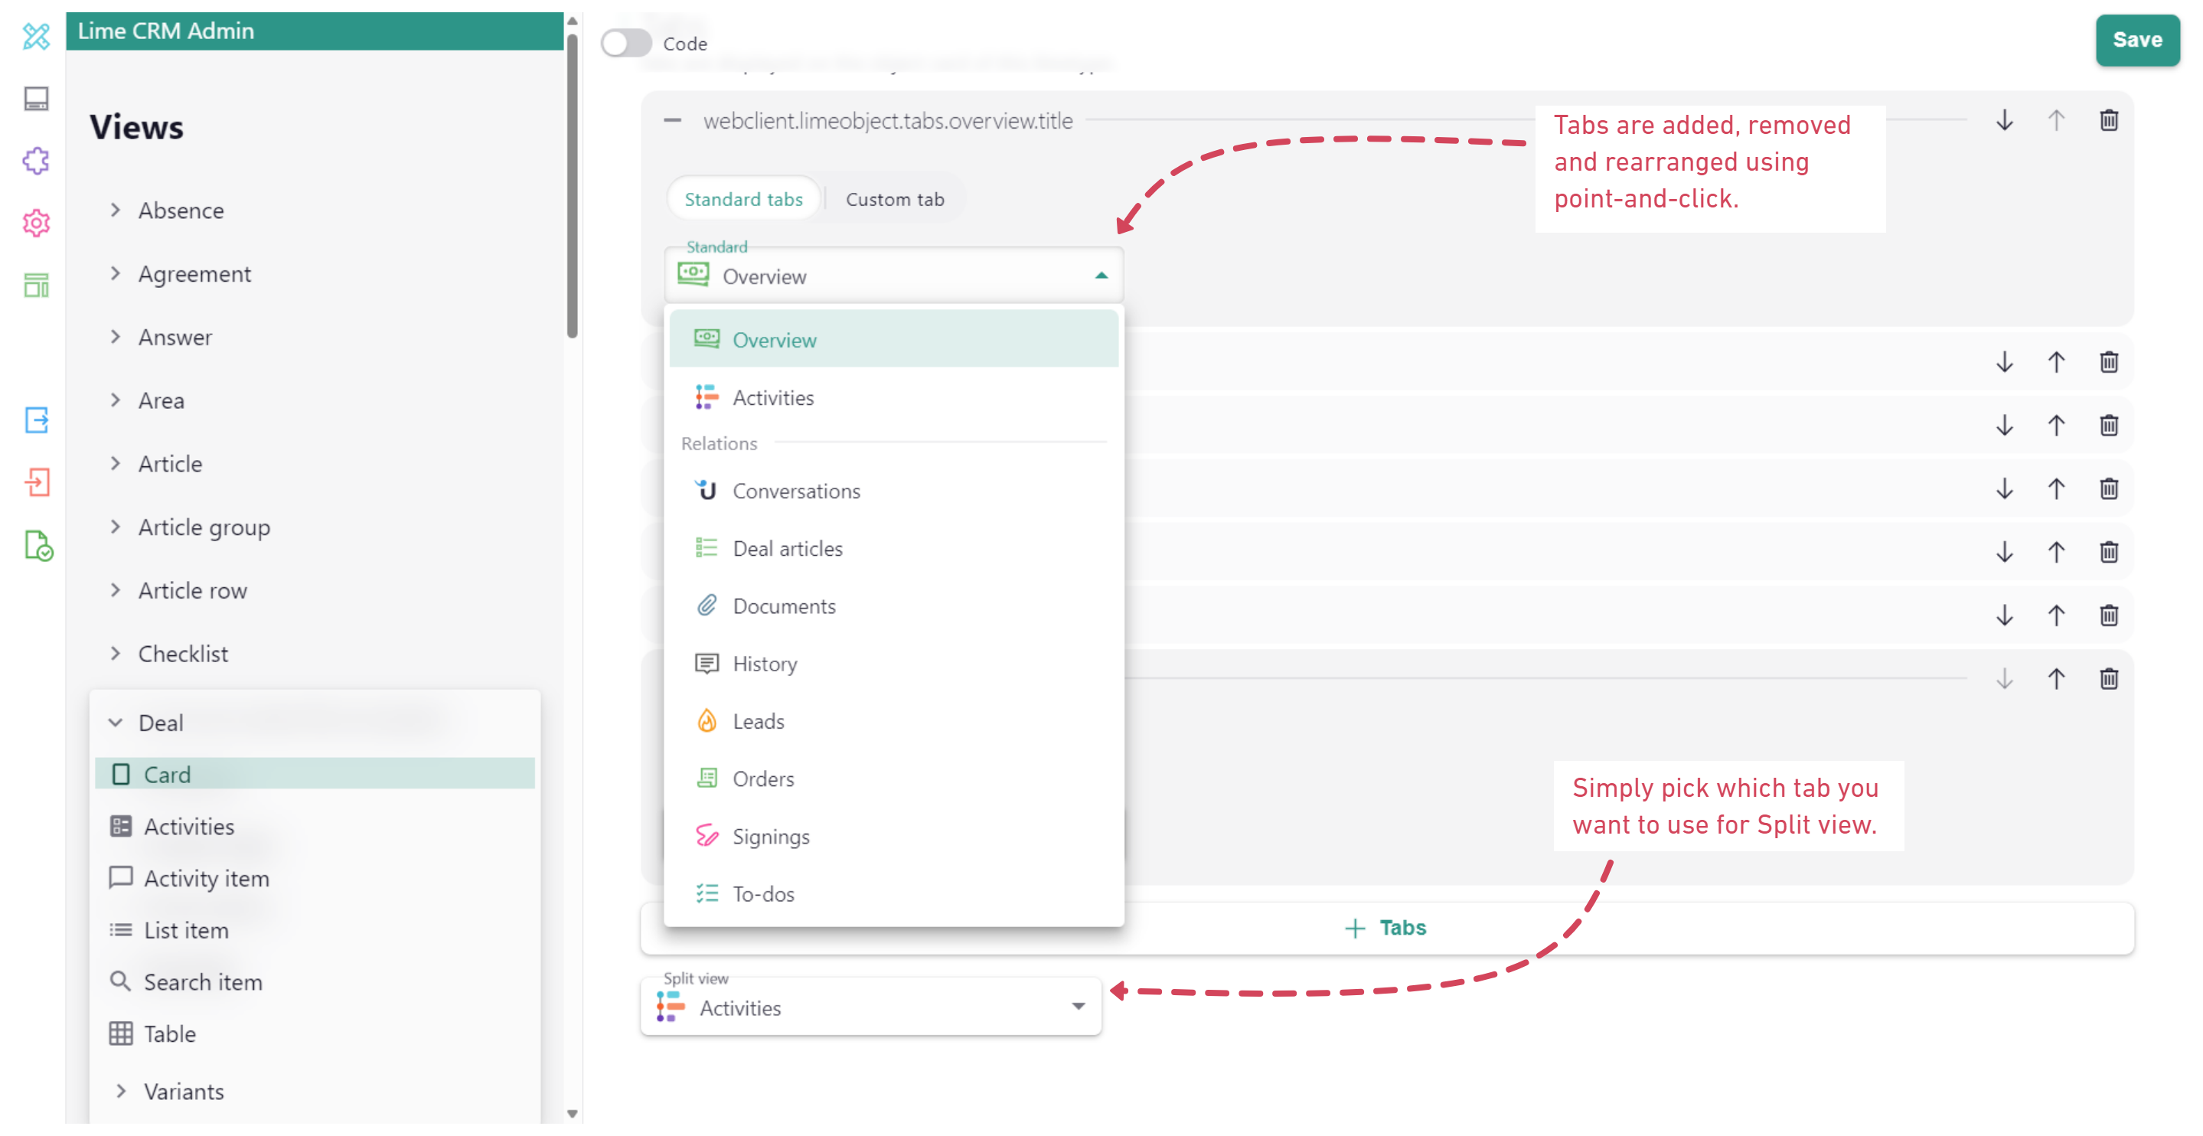Click the sidebar vertical scrollbar thumb
The height and width of the screenshot is (1136, 2203).
point(572,188)
